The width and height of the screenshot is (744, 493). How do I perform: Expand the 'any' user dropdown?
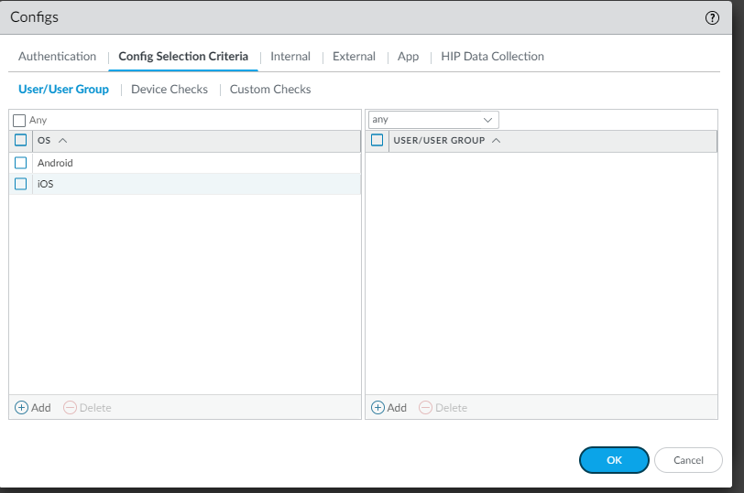[x=433, y=120]
